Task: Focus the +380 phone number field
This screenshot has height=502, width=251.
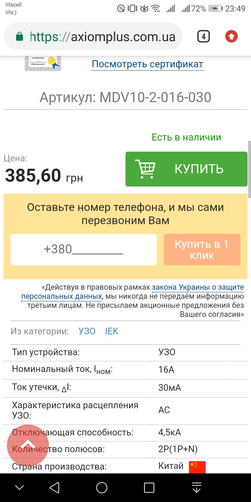Action: click(x=84, y=250)
